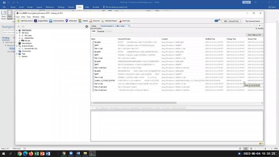Viewport: 279px width, 157px height.
Task: Expand the Keyword Hits tree node
Action: [x=20, y=48]
